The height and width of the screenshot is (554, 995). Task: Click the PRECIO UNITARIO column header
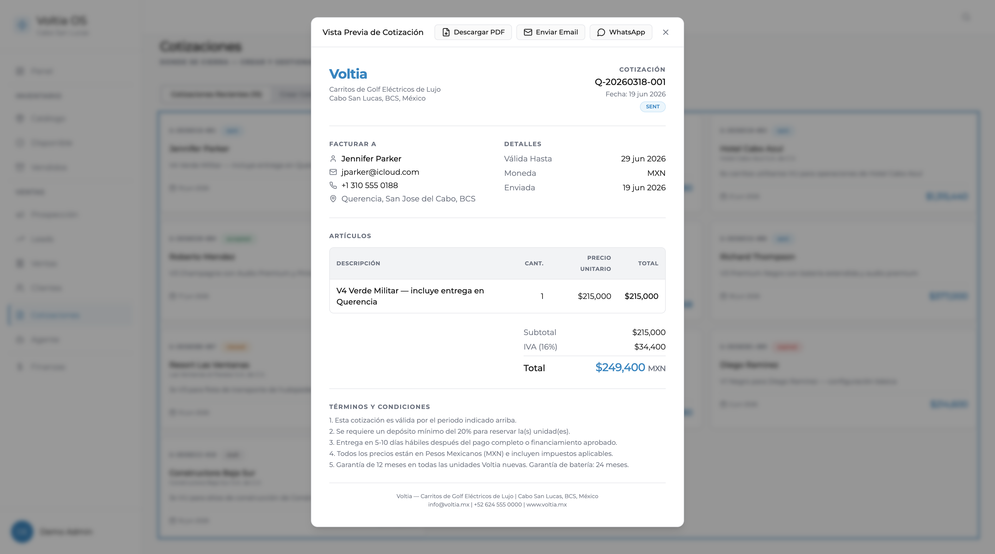coord(595,263)
